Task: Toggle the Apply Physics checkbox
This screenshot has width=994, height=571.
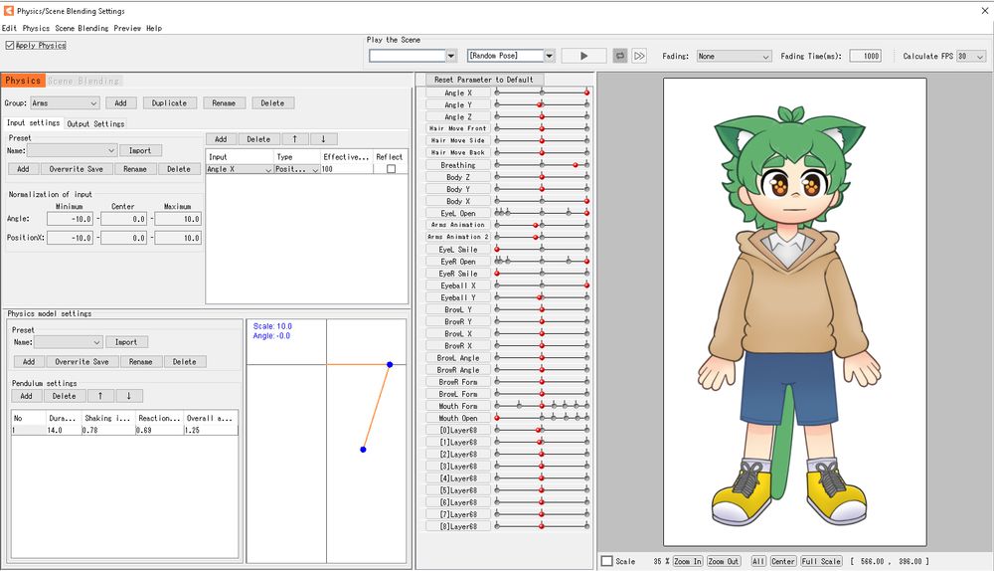Action: point(10,45)
